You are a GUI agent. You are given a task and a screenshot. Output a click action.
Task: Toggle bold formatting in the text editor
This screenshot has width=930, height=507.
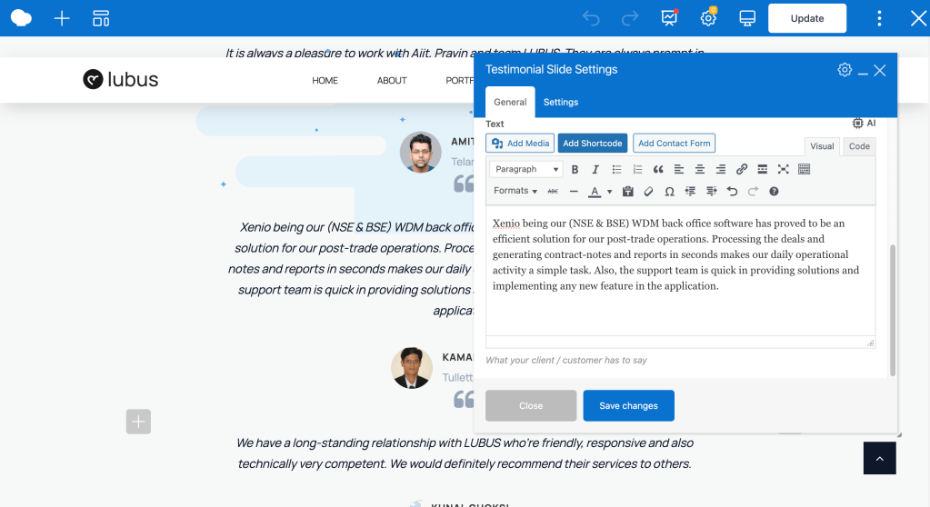(x=575, y=170)
